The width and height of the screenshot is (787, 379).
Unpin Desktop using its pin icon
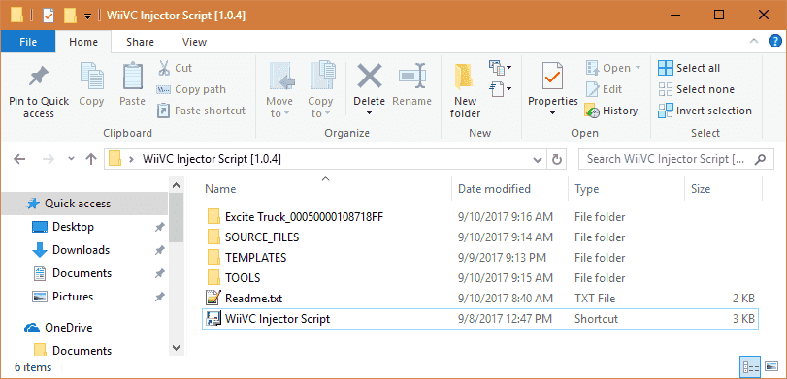(159, 227)
